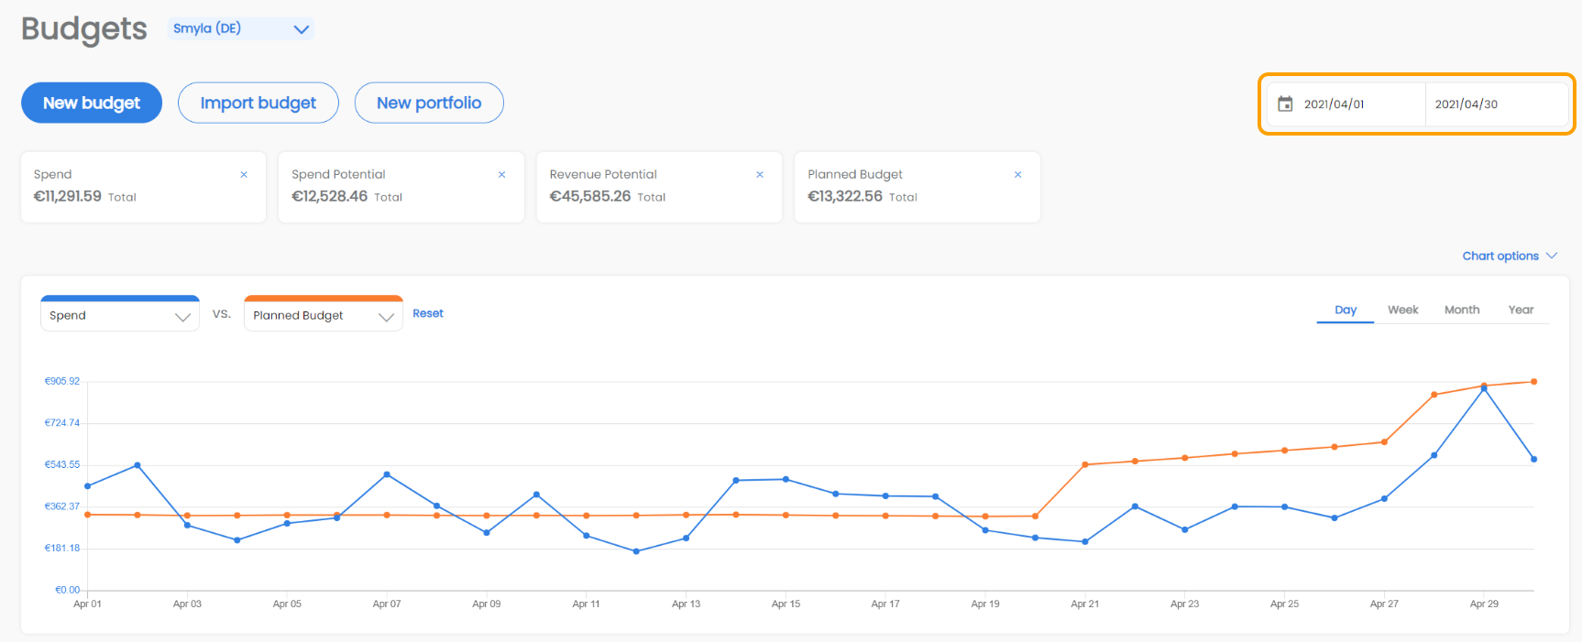
Task: Edit the end date 2021/04/30 field
Action: pyautogui.click(x=1496, y=104)
